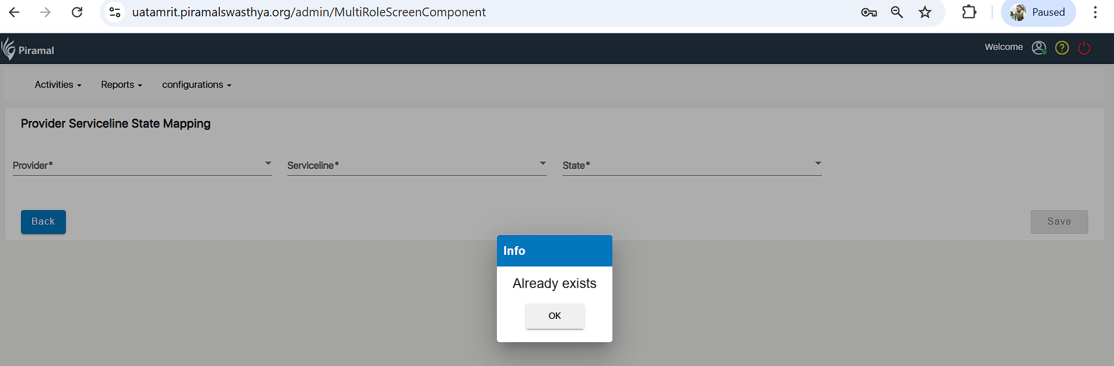Open Chrome's three-dot menu
Screen dimensions: 1114x366
(x=1095, y=12)
